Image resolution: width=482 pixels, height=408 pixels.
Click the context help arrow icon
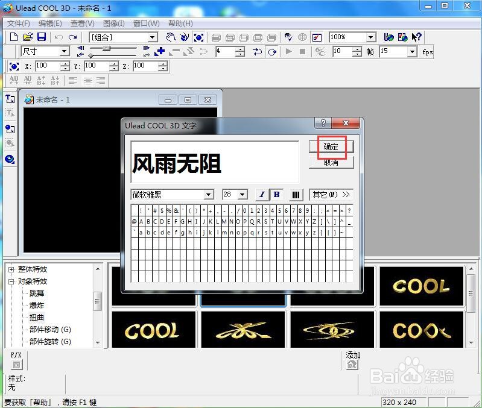click(417, 37)
